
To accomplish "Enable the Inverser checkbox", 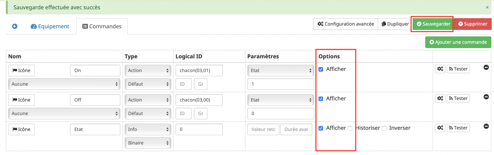I will (x=384, y=128).
